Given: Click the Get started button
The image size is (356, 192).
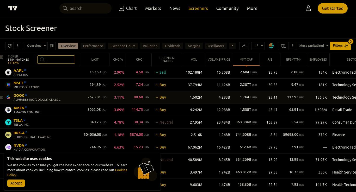Looking at the screenshot, I should coord(333,8).
